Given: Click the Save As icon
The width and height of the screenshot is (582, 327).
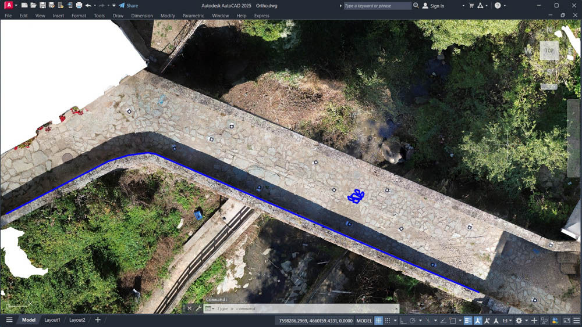Looking at the screenshot, I should [x=52, y=5].
